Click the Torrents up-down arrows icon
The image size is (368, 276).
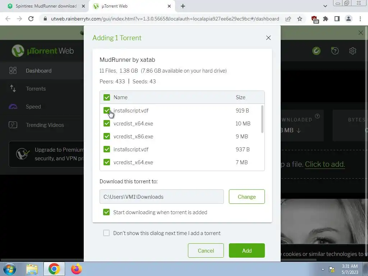click(13, 89)
